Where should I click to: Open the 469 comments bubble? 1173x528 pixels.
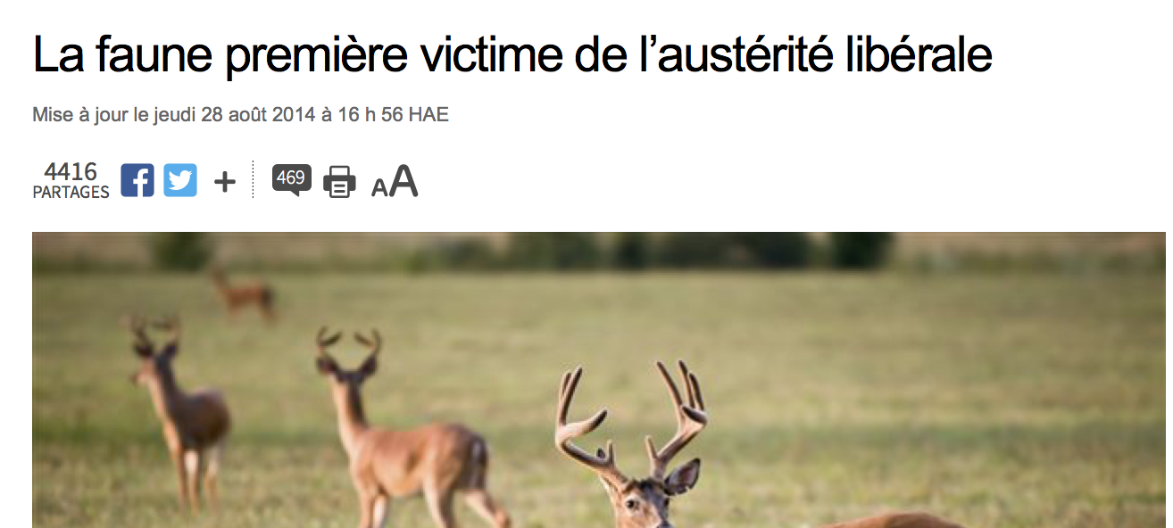tap(292, 180)
